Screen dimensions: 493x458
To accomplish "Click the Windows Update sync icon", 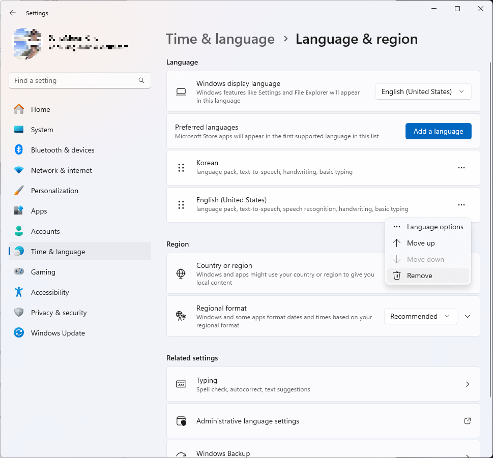I will coord(19,332).
